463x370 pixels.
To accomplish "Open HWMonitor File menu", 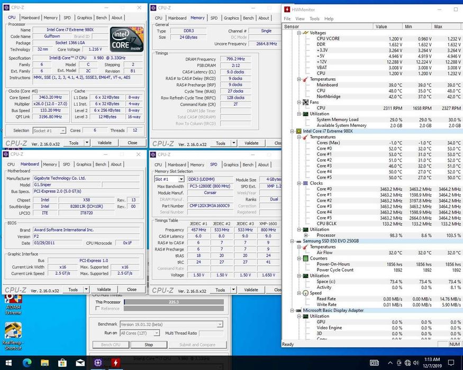I will [287, 18].
